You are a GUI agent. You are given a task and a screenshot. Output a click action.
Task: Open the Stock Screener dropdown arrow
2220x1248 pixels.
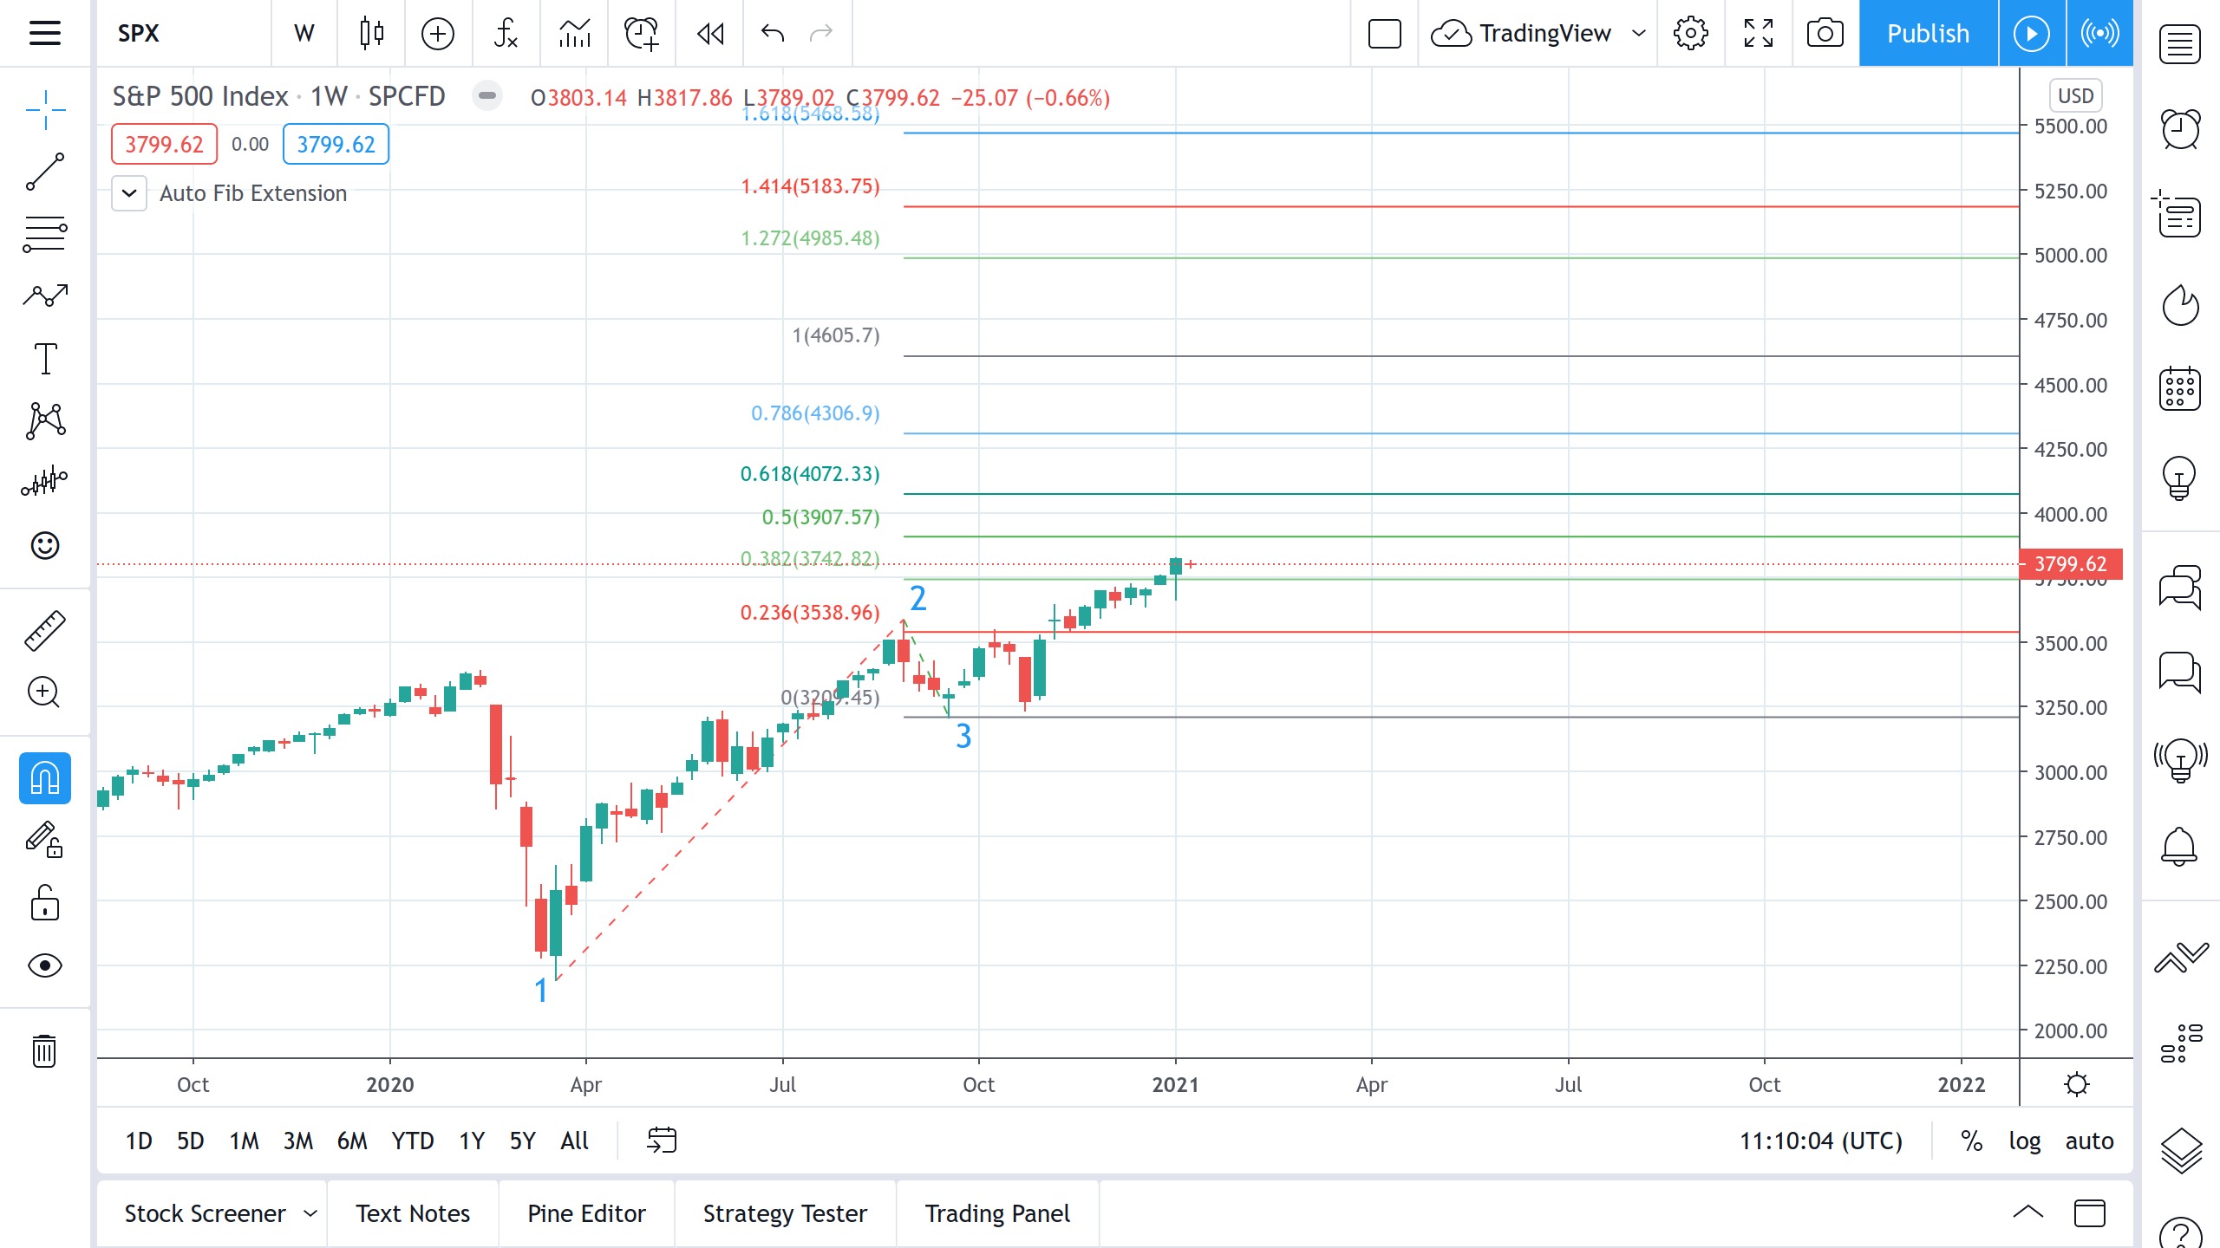310,1214
